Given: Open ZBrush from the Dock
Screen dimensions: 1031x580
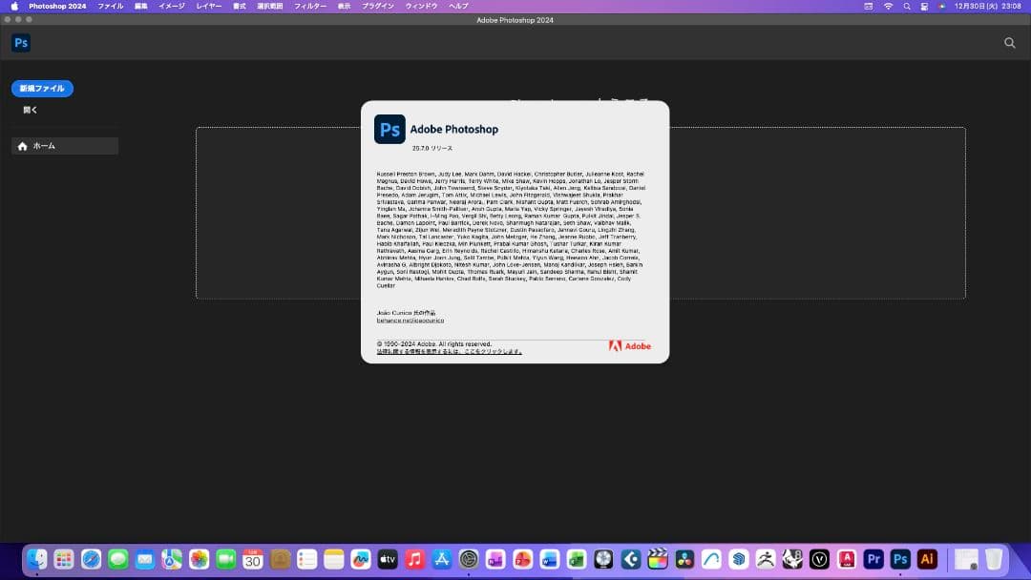Looking at the screenshot, I should [x=765, y=559].
